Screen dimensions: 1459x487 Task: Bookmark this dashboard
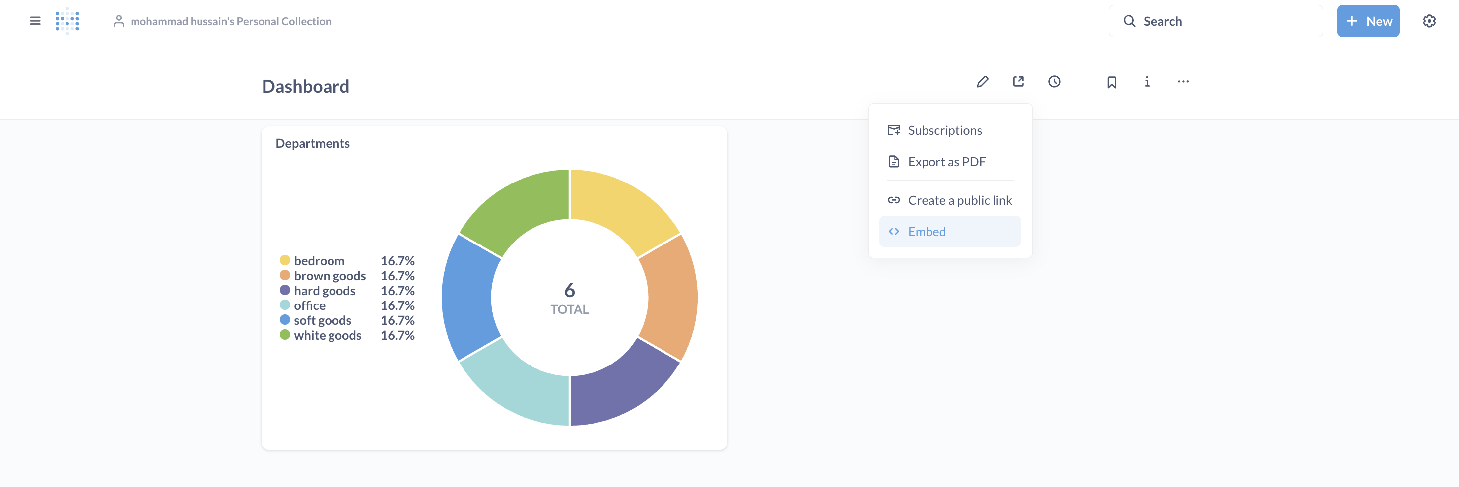point(1111,83)
